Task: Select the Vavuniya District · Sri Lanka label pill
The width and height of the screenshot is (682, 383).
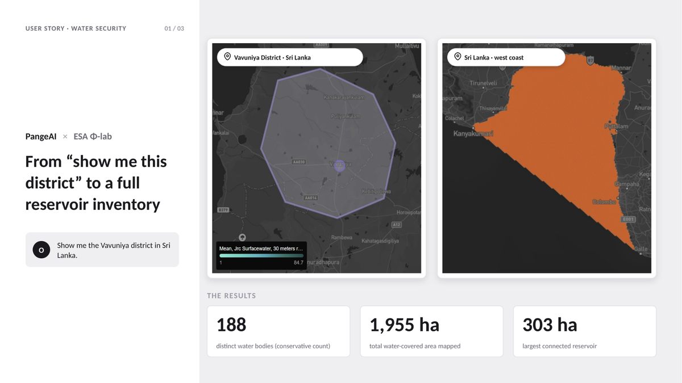Action: click(290, 57)
